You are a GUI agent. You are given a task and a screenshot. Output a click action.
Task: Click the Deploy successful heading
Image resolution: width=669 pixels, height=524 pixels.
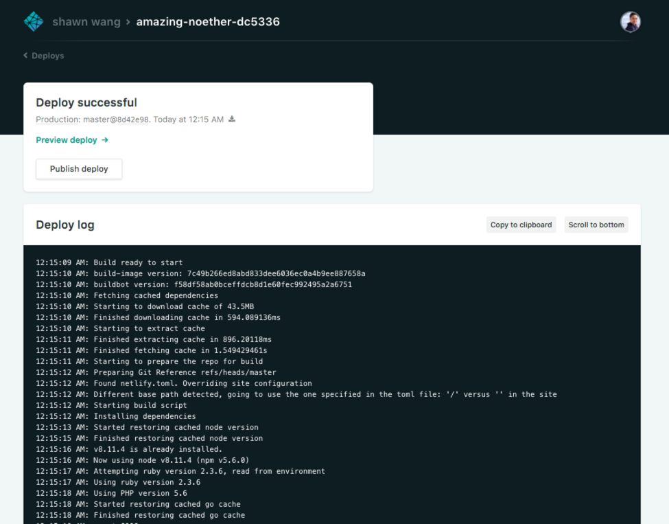click(x=86, y=102)
